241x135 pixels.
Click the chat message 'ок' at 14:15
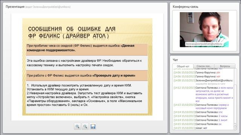pos(198,124)
